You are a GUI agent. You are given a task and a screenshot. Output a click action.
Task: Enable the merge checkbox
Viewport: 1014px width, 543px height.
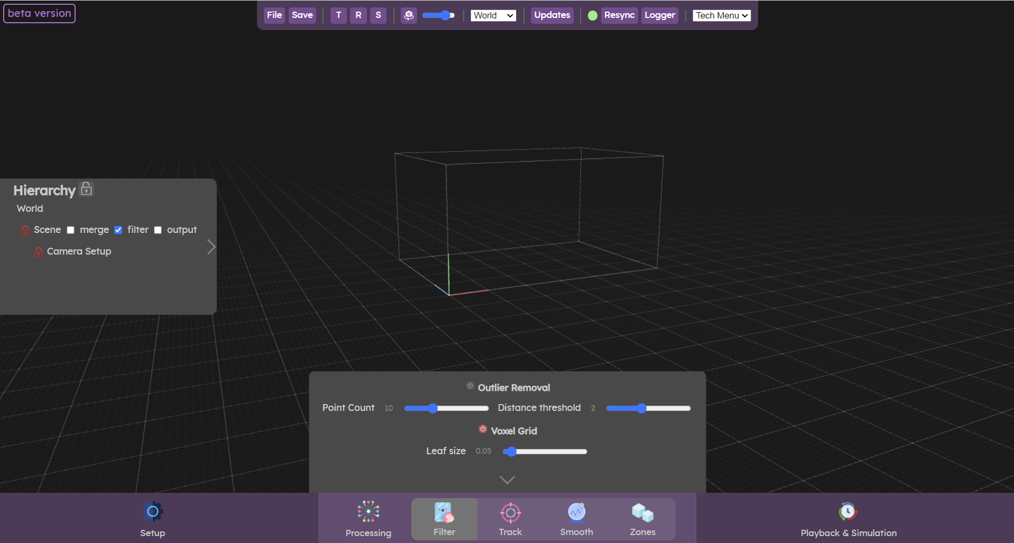click(71, 230)
